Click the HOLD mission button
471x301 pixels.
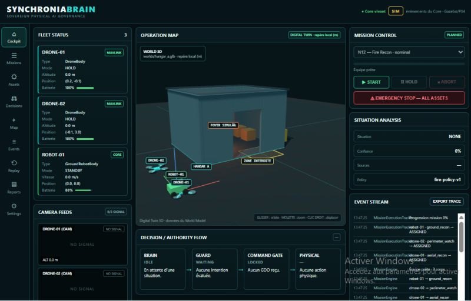click(x=409, y=82)
